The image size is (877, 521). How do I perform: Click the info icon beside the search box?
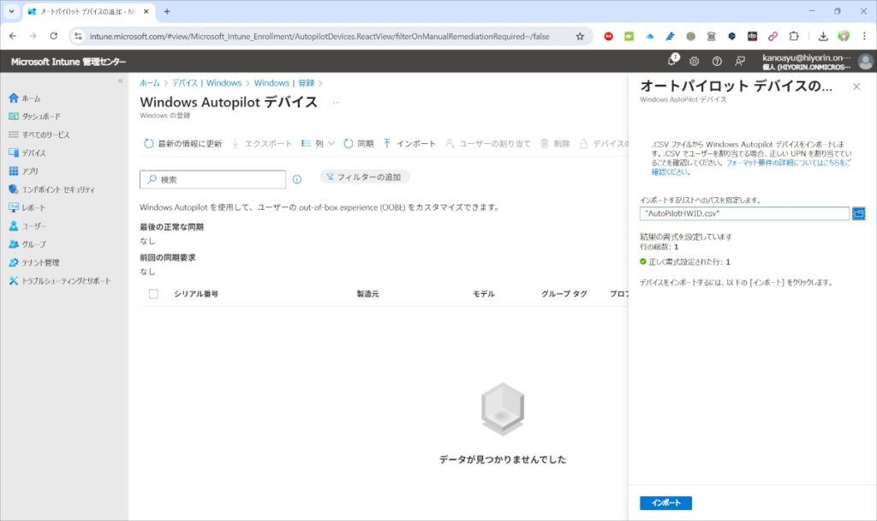[297, 180]
